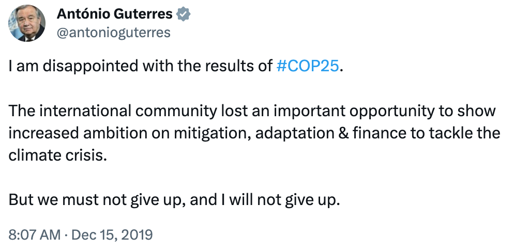
Task: Click the blue verified badge icon
Action: click(x=184, y=14)
